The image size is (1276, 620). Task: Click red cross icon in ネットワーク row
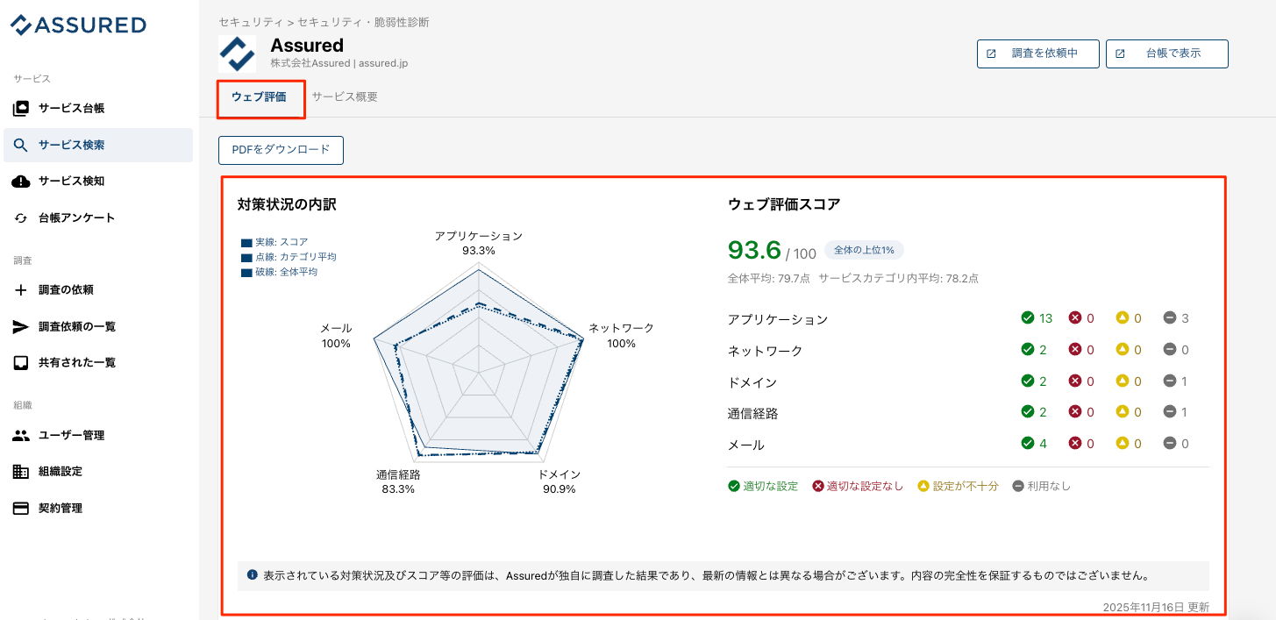1074,350
